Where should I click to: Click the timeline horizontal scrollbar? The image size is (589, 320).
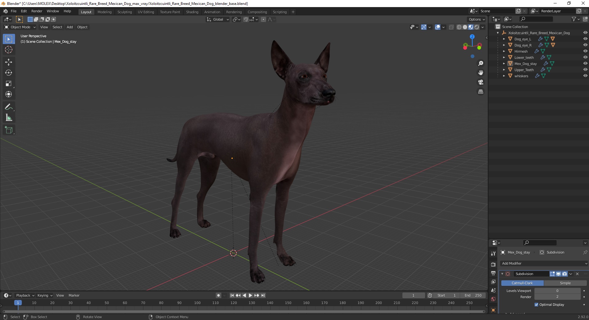pos(244,311)
